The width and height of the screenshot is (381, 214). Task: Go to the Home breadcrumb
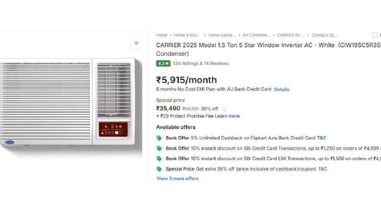(161, 35)
